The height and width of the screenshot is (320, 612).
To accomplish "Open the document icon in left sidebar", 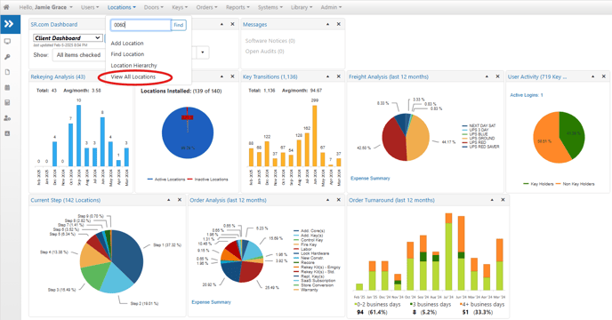I will [x=7, y=72].
